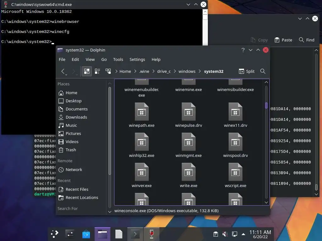Open the View menu in Dolphin
322x241 pixels.
tap(90, 59)
